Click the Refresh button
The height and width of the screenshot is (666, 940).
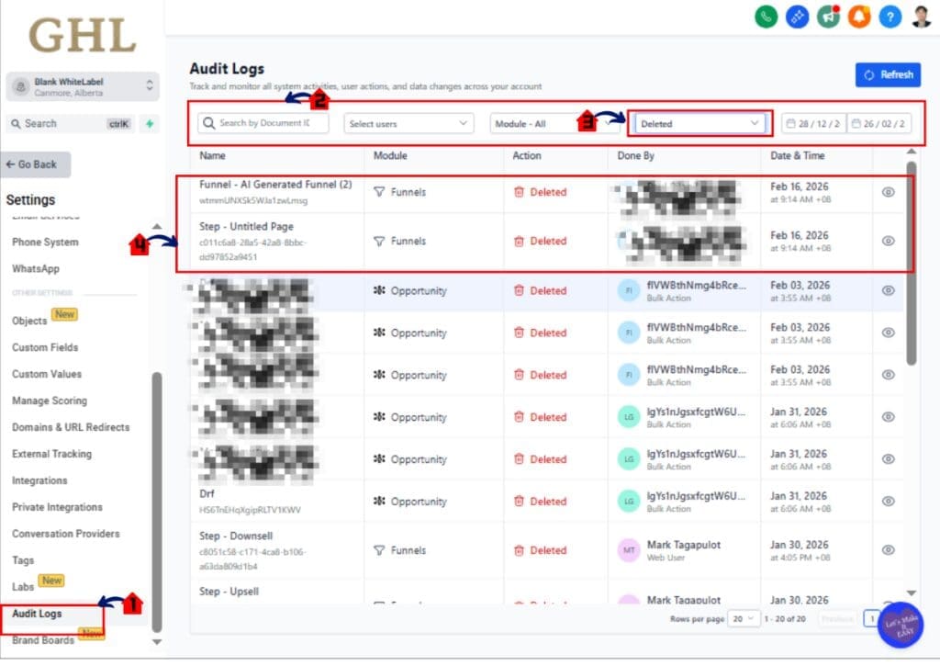(887, 74)
